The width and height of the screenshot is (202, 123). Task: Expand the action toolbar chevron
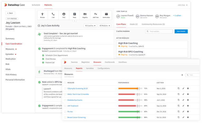tap(75, 21)
